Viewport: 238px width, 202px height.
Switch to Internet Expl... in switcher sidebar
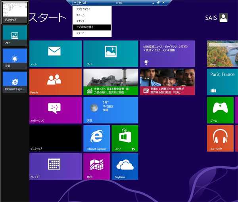point(15,82)
